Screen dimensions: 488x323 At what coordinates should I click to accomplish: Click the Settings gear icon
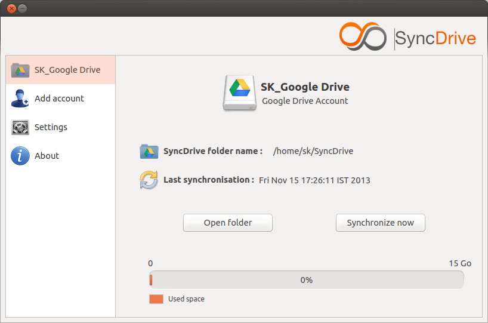[x=20, y=127]
